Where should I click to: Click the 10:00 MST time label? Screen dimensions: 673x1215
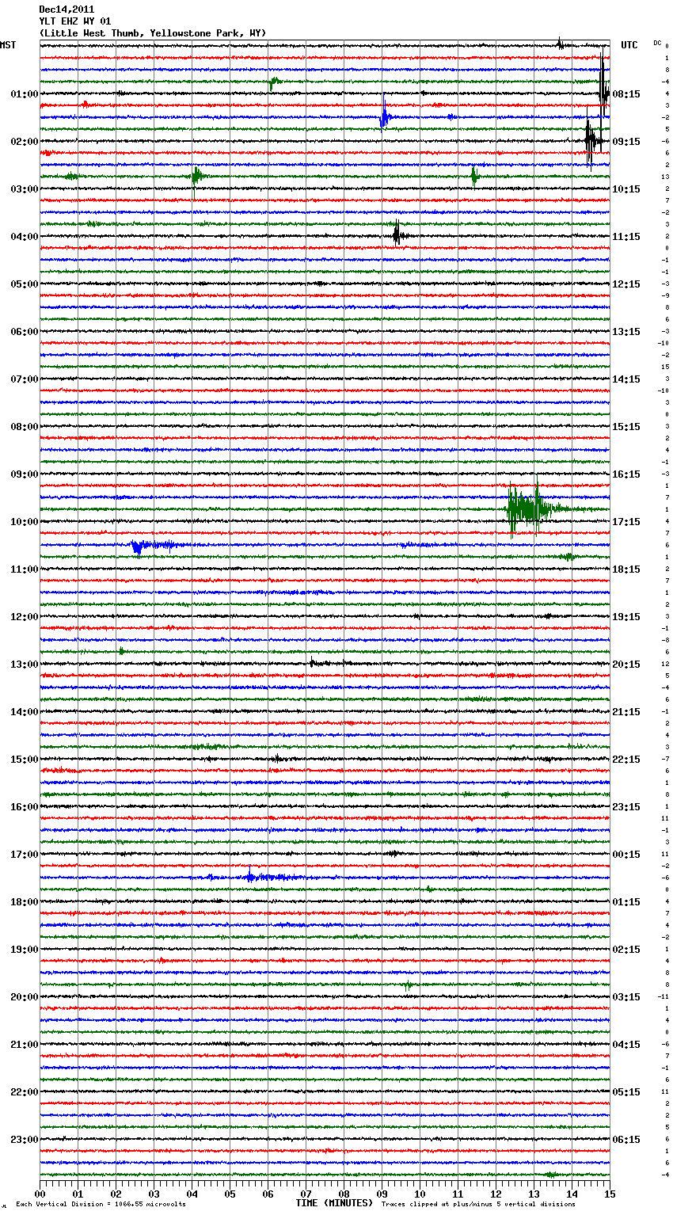(x=25, y=522)
